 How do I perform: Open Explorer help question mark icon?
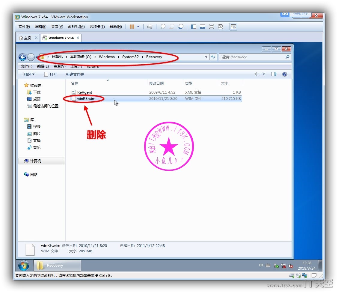(x=285, y=74)
